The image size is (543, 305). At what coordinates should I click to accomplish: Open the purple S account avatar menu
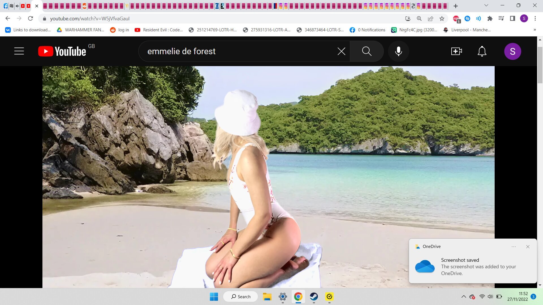click(x=512, y=51)
